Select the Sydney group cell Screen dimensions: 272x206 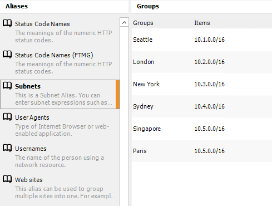143,106
